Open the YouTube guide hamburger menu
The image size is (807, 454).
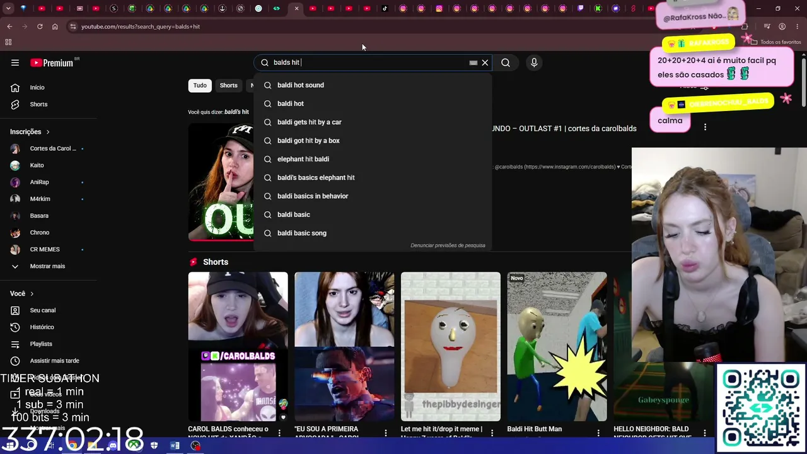click(15, 62)
